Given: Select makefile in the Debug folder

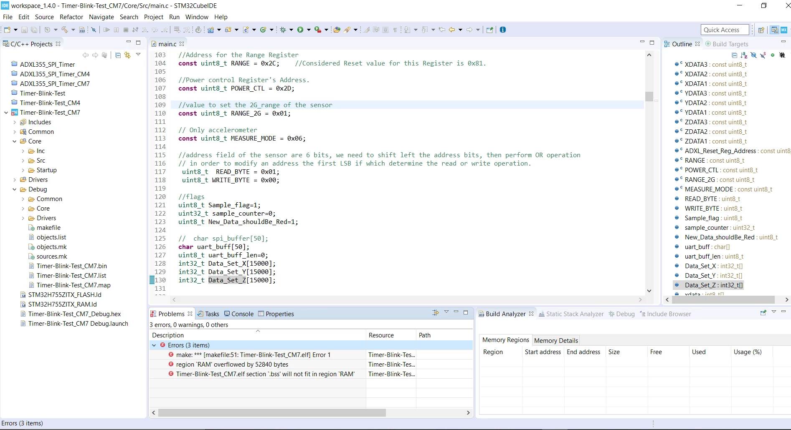Looking at the screenshot, I should pos(44,228).
